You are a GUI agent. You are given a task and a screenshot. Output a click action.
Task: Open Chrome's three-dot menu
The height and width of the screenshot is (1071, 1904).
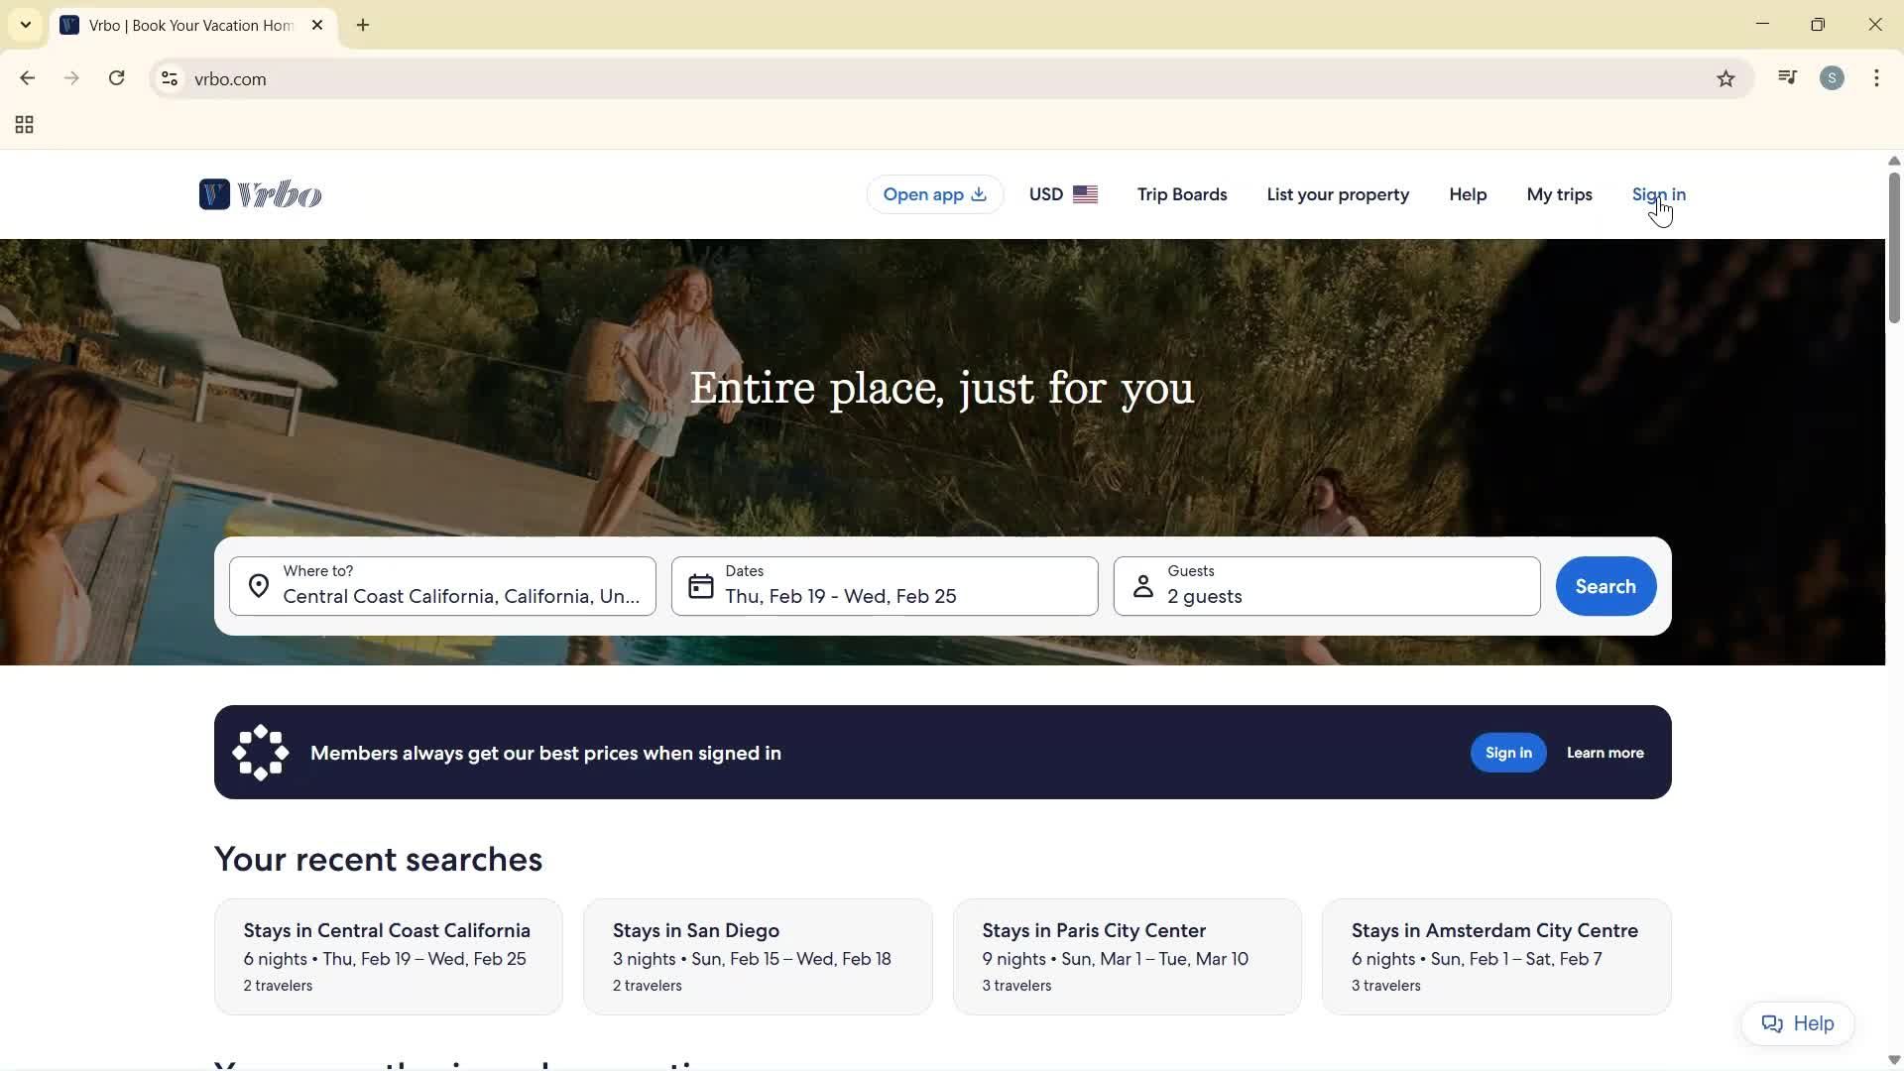1876,78
